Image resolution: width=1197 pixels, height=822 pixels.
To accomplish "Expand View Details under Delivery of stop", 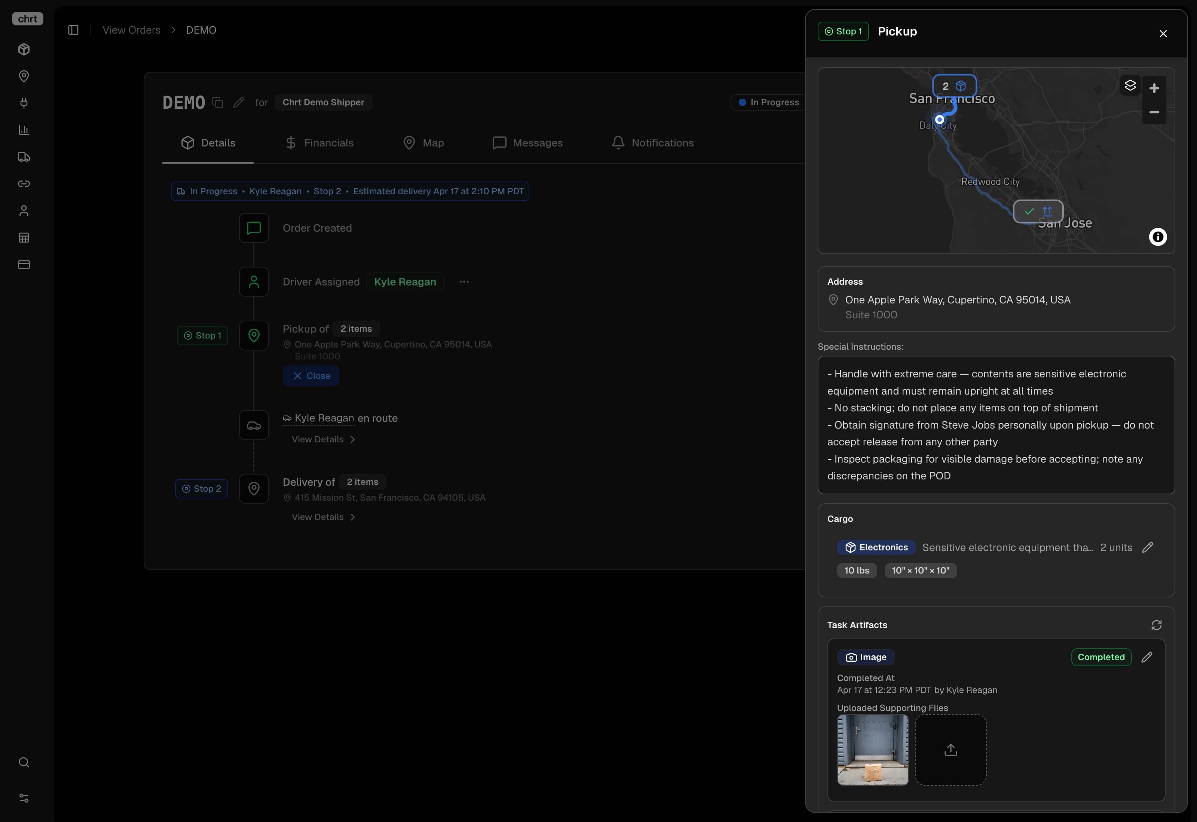I will click(323, 517).
